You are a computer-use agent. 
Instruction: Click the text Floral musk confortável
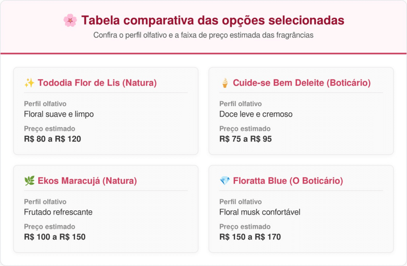coord(260,212)
